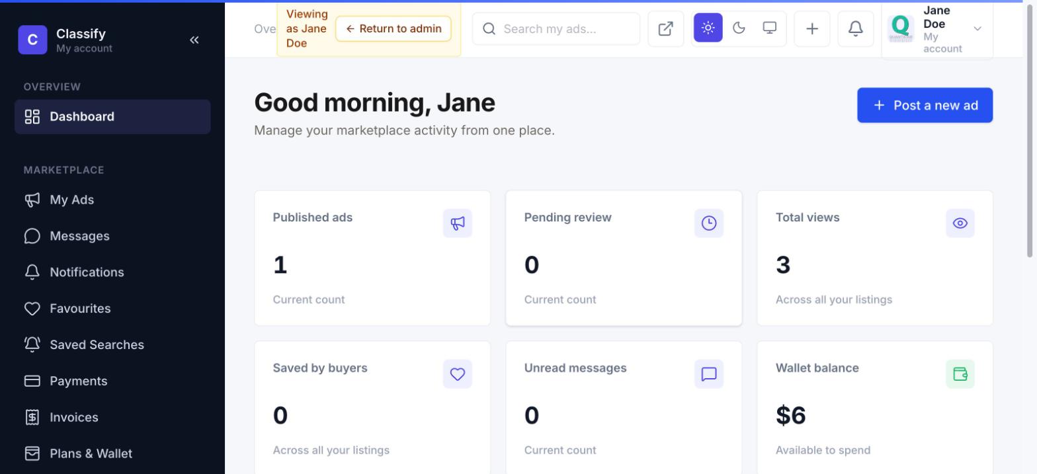Click the Pending review card title
This screenshot has height=474, width=1037.
coord(568,217)
